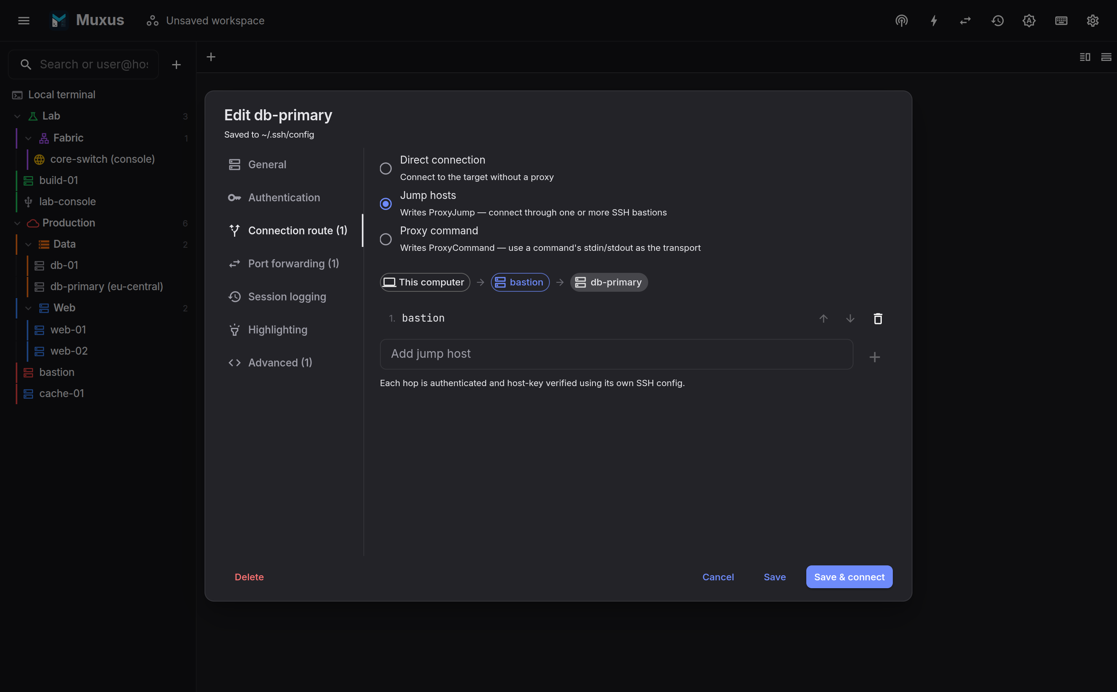Click the Web group server icon
The image size is (1117, 692).
[x=44, y=308]
